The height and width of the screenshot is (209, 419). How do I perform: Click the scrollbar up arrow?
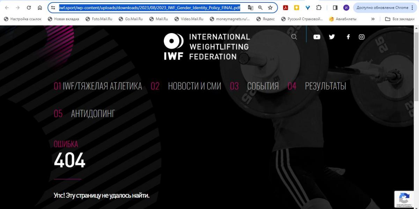point(416,28)
